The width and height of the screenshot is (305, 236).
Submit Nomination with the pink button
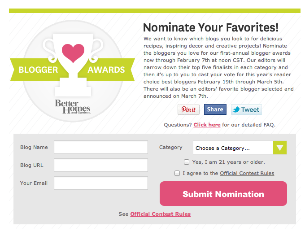click(223, 193)
